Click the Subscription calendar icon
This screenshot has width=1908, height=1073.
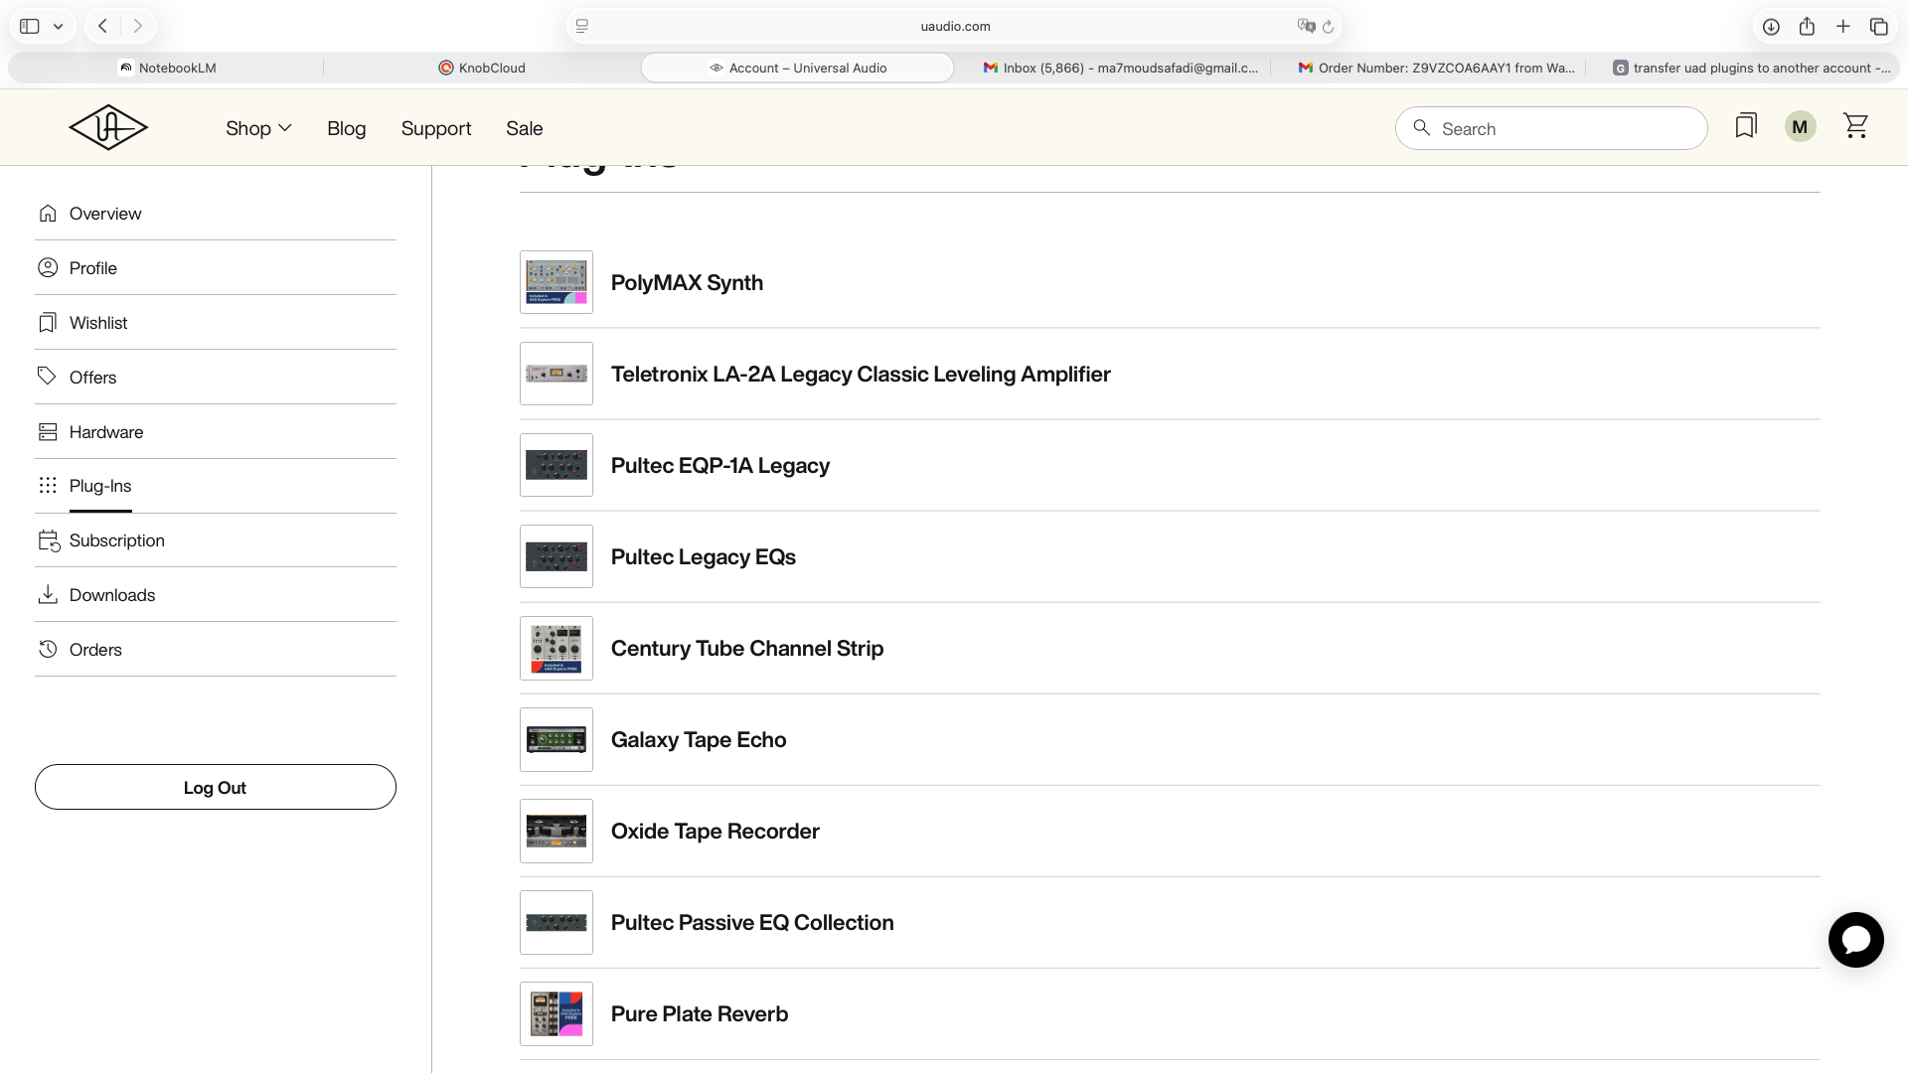49,540
